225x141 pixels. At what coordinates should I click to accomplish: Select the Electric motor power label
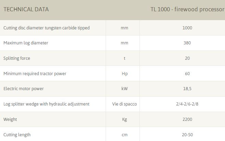[24, 89]
